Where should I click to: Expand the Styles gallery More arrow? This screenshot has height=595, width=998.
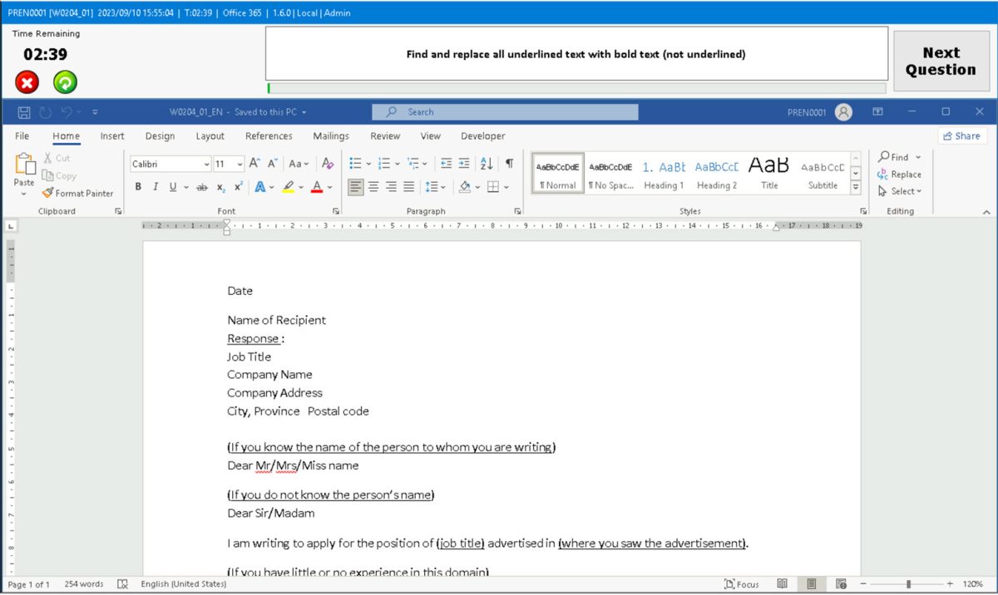coord(856,188)
